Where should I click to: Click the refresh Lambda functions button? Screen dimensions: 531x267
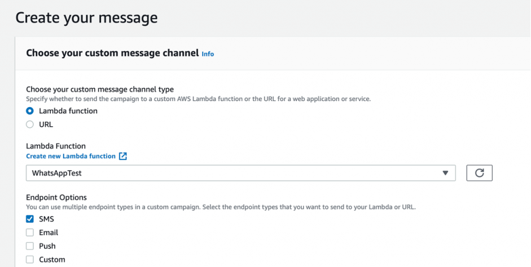479,173
